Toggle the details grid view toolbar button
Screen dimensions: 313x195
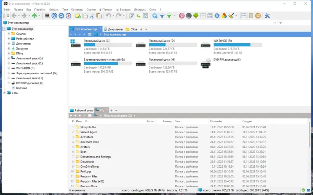point(210,16)
